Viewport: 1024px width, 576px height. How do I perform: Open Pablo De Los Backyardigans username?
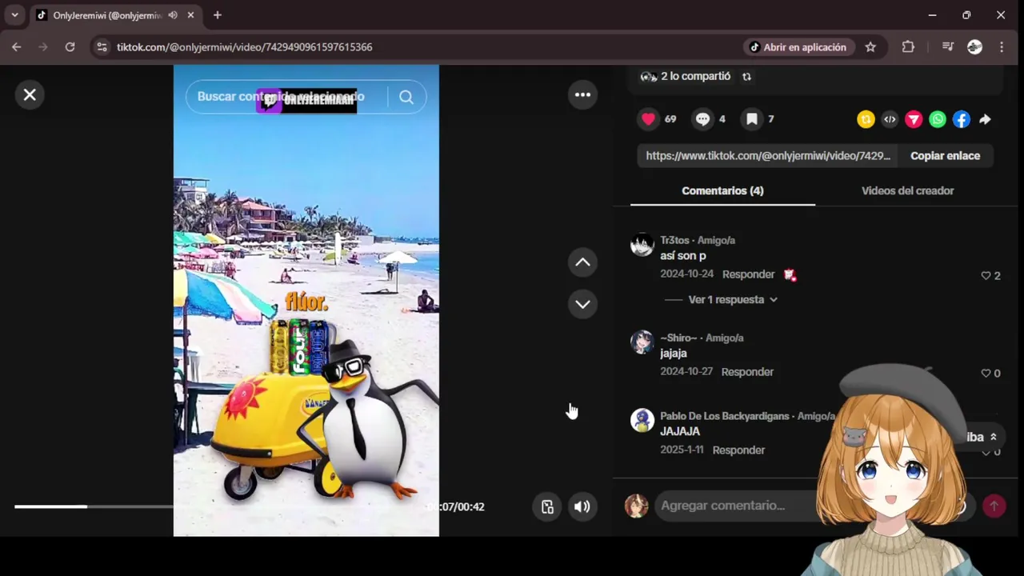point(725,416)
